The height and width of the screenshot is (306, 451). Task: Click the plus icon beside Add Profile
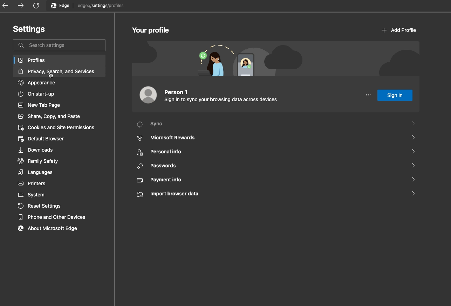(384, 30)
